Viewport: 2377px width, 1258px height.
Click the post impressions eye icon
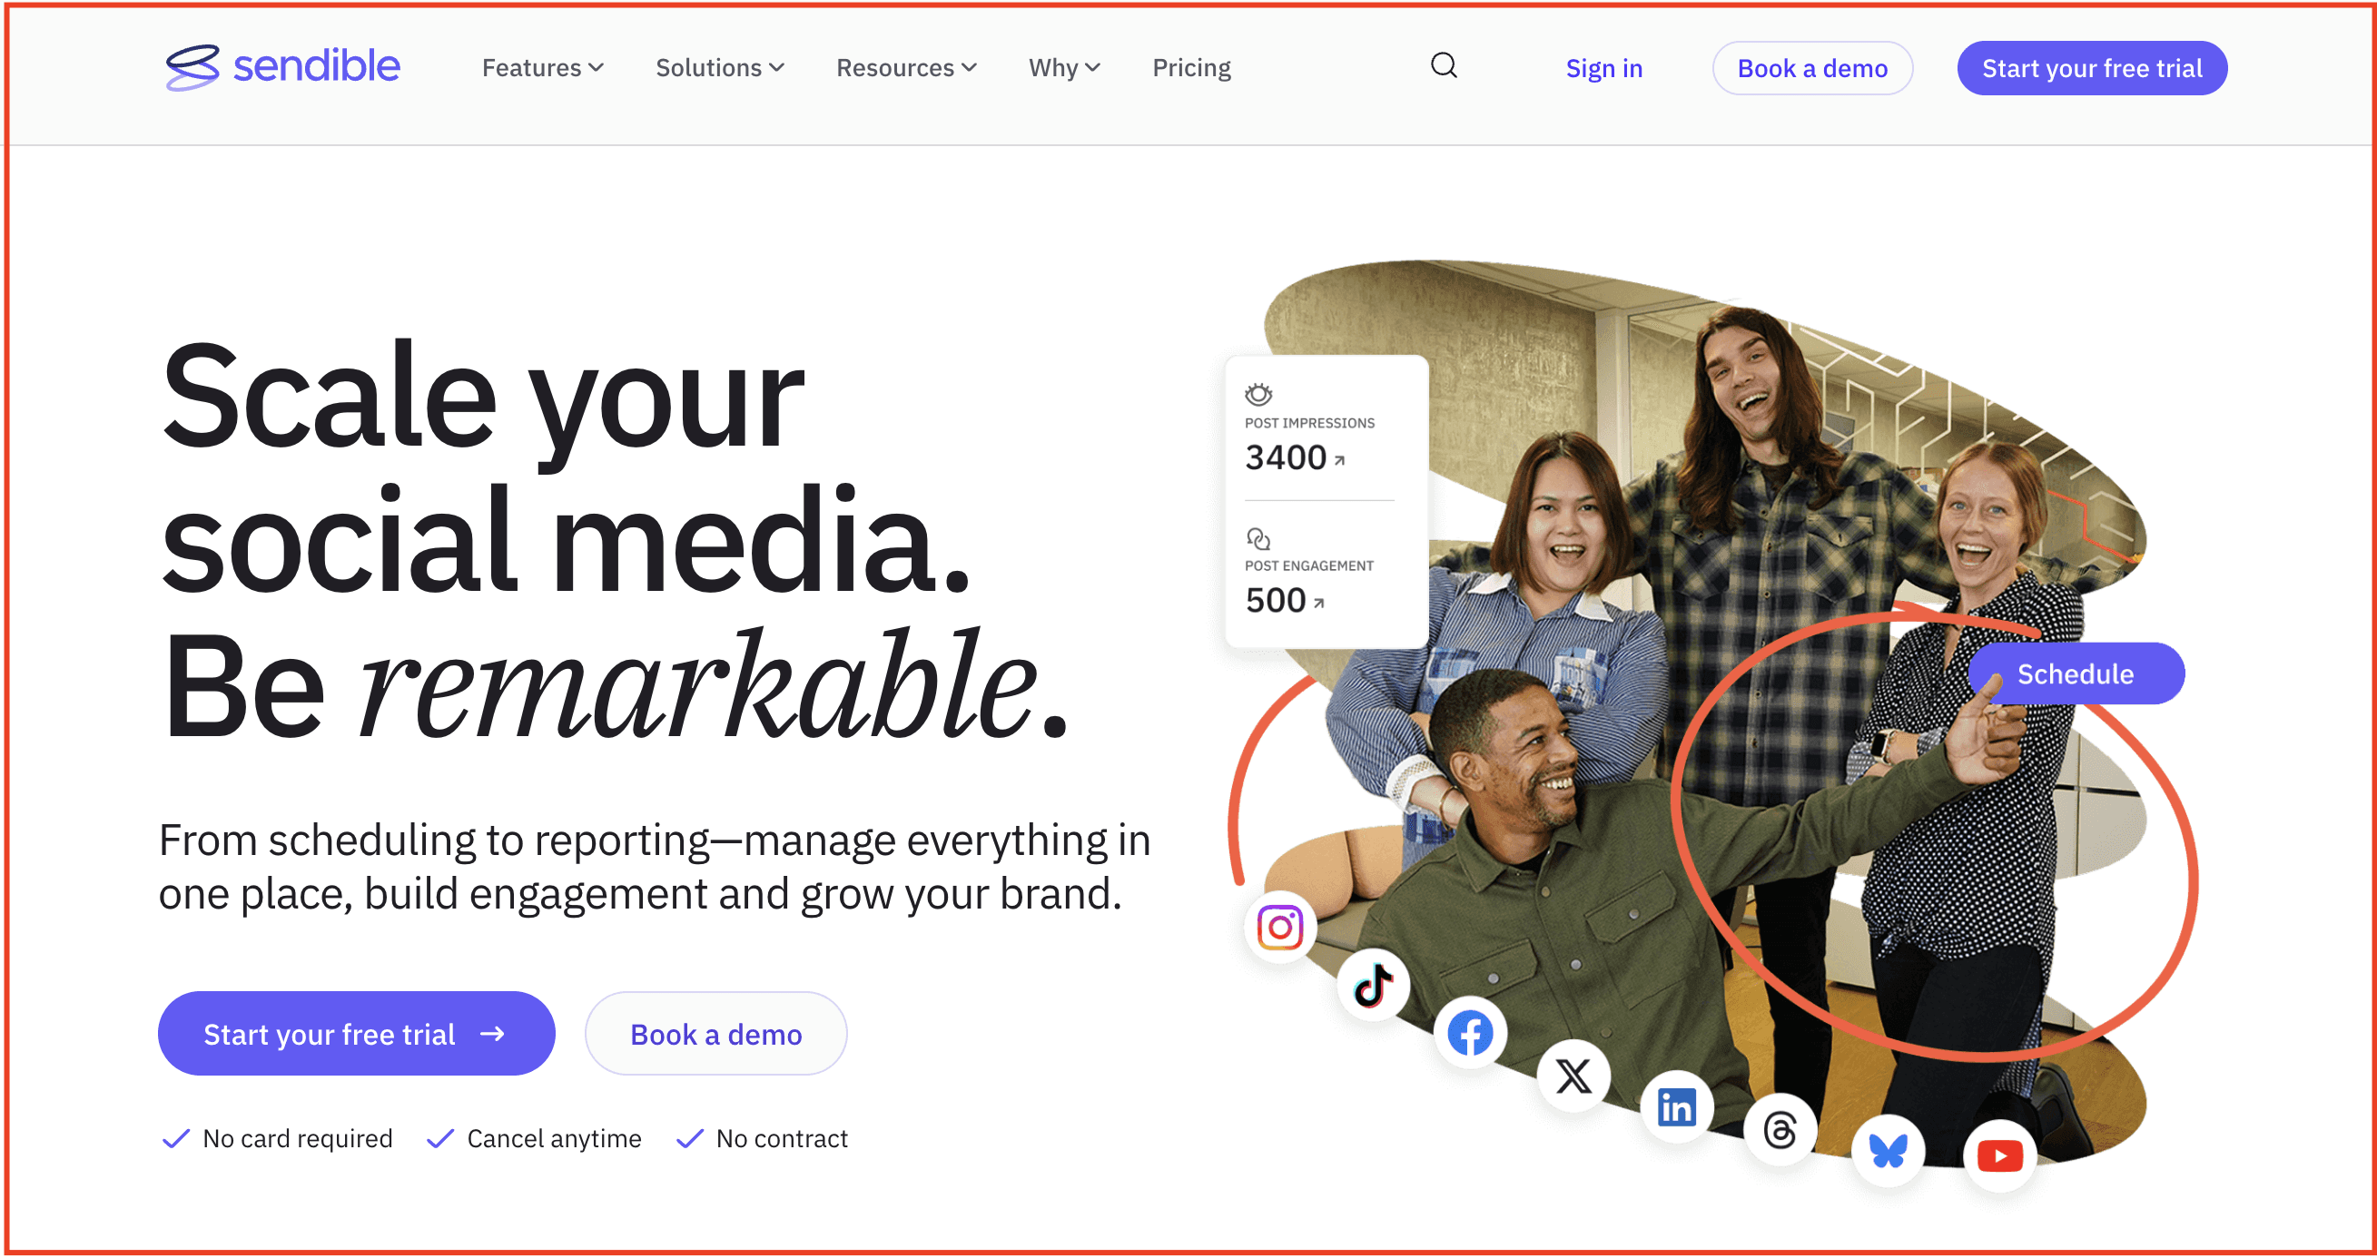coord(1258,394)
